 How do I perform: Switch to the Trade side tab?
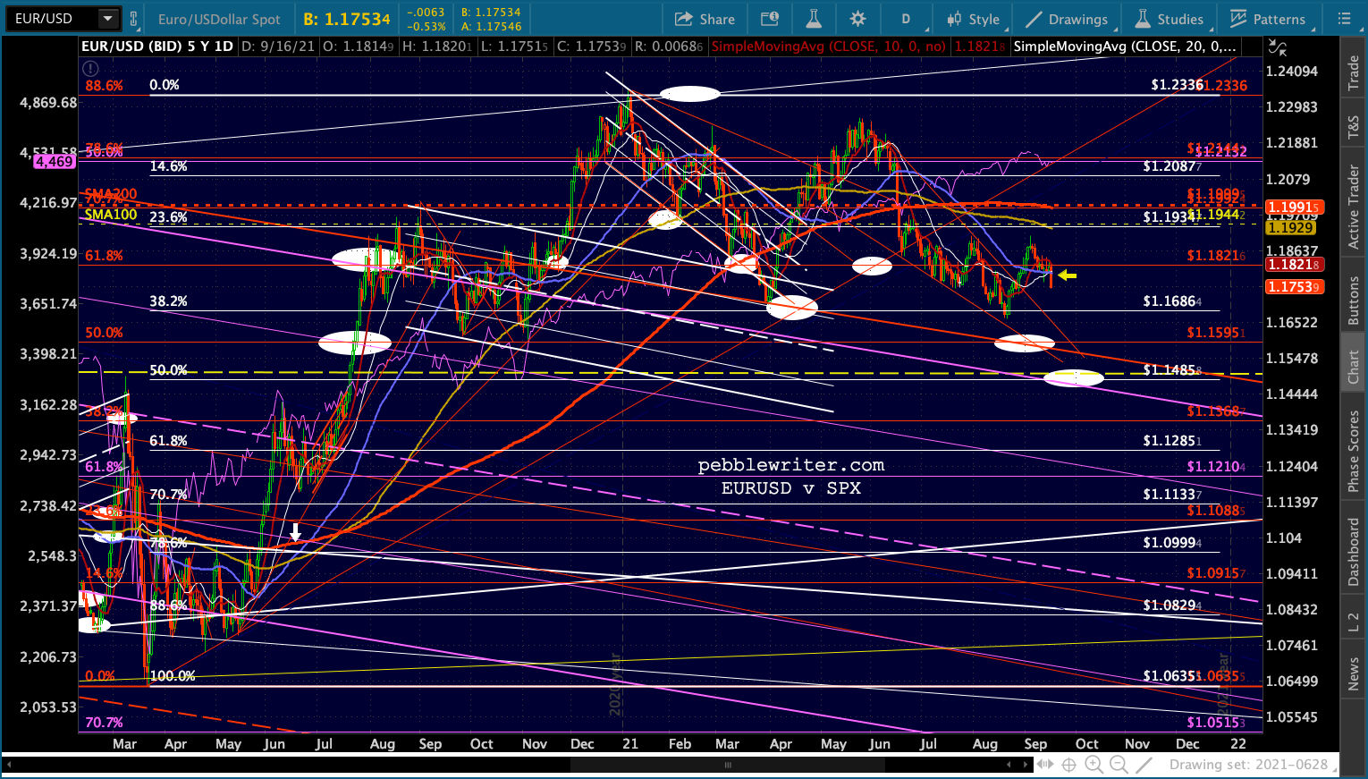click(x=1353, y=72)
